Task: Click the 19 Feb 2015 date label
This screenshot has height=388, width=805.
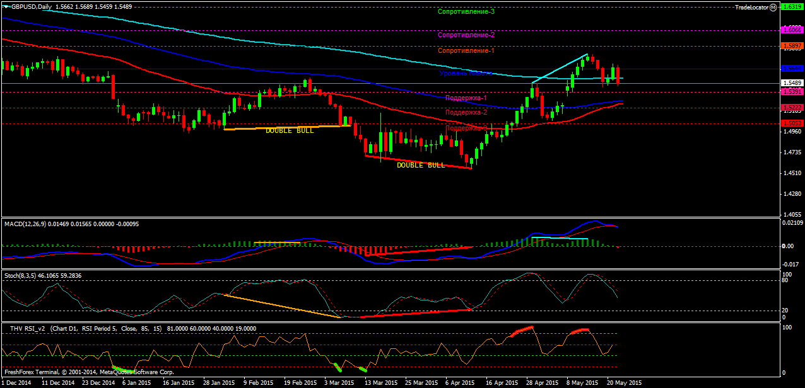Action: coord(300,382)
